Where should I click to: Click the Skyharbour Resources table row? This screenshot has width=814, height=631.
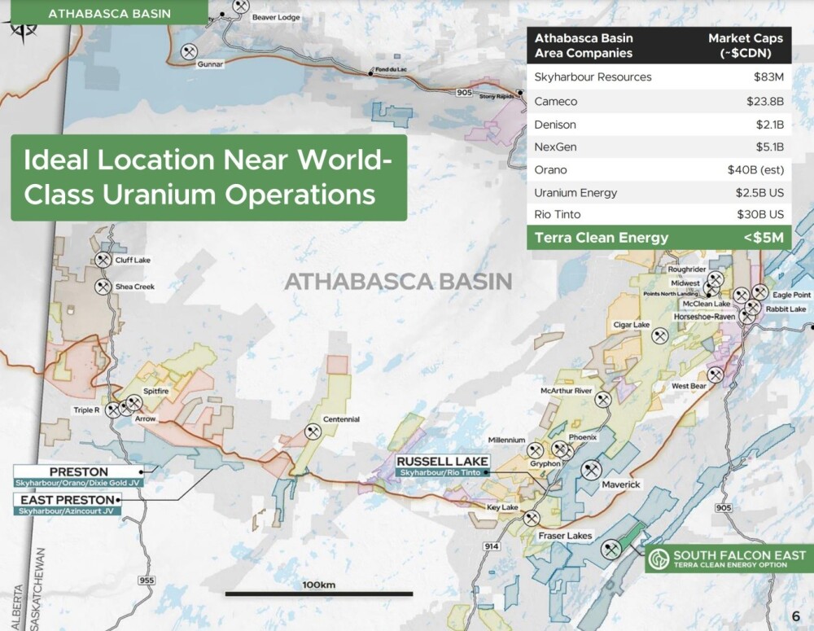tap(659, 77)
